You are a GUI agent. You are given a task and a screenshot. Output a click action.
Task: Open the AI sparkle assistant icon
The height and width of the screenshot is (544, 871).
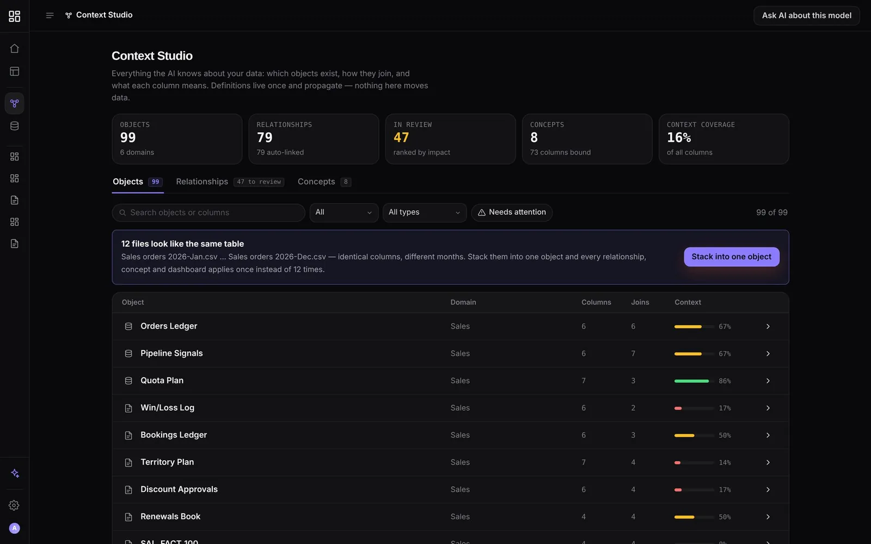[15, 473]
